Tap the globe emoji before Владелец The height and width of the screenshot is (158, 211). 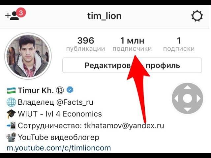11,102
